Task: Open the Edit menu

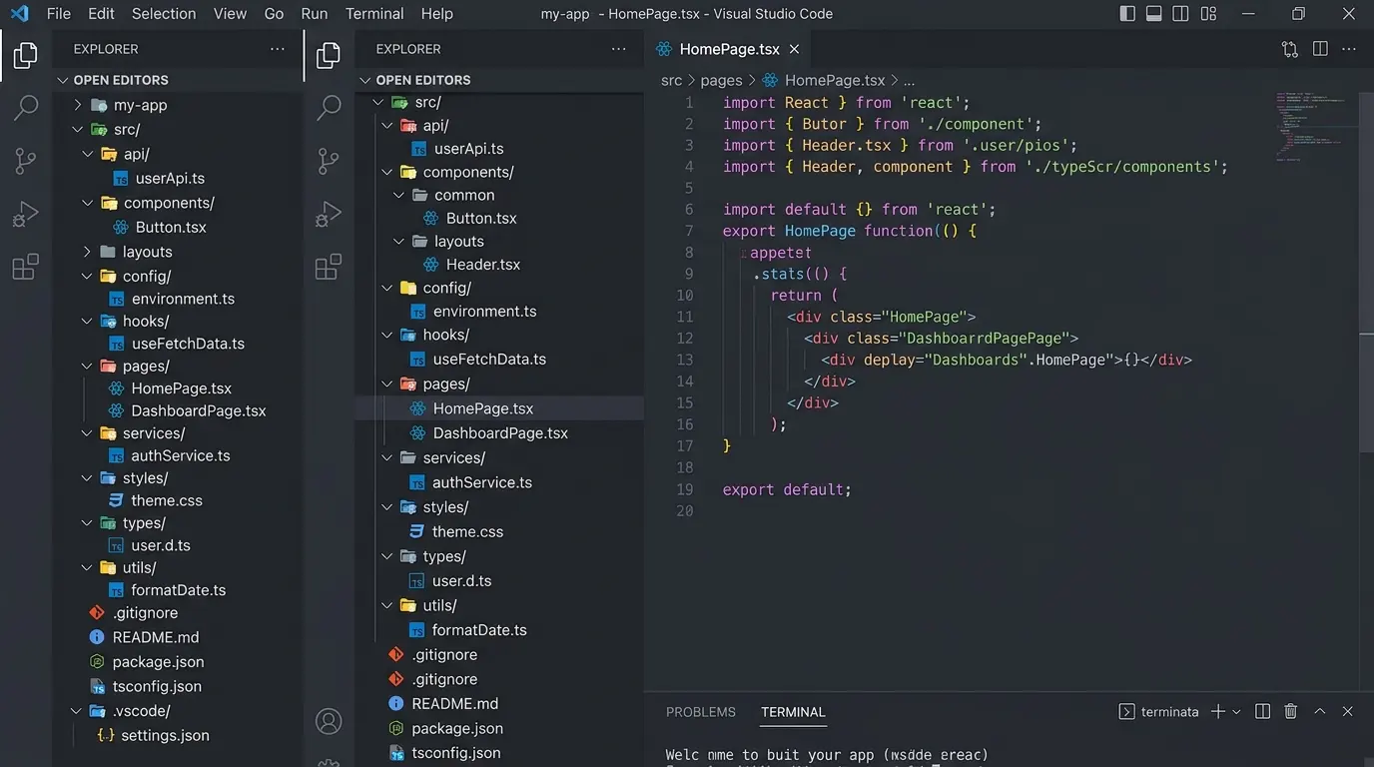Action: click(101, 14)
